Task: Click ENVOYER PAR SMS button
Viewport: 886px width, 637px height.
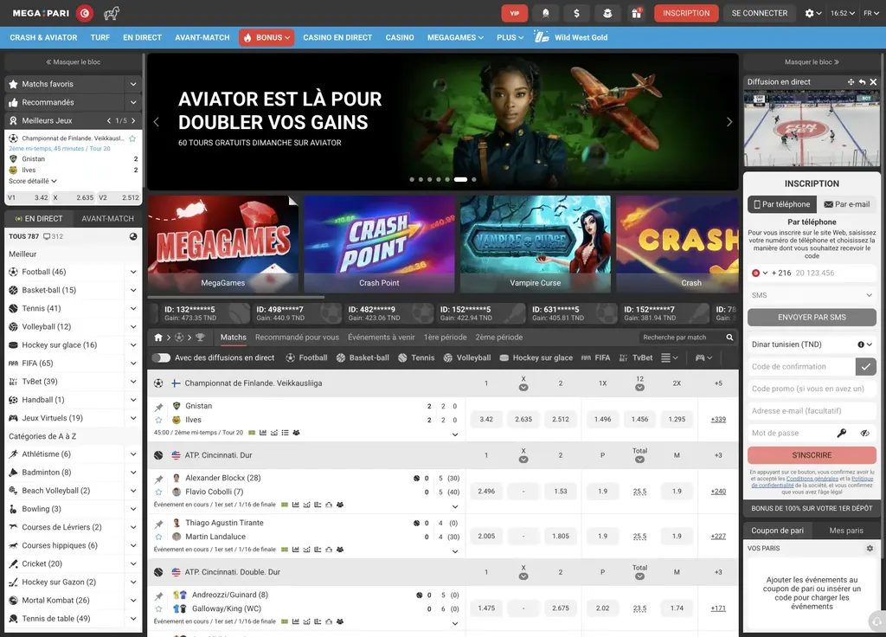Action: 812,317
